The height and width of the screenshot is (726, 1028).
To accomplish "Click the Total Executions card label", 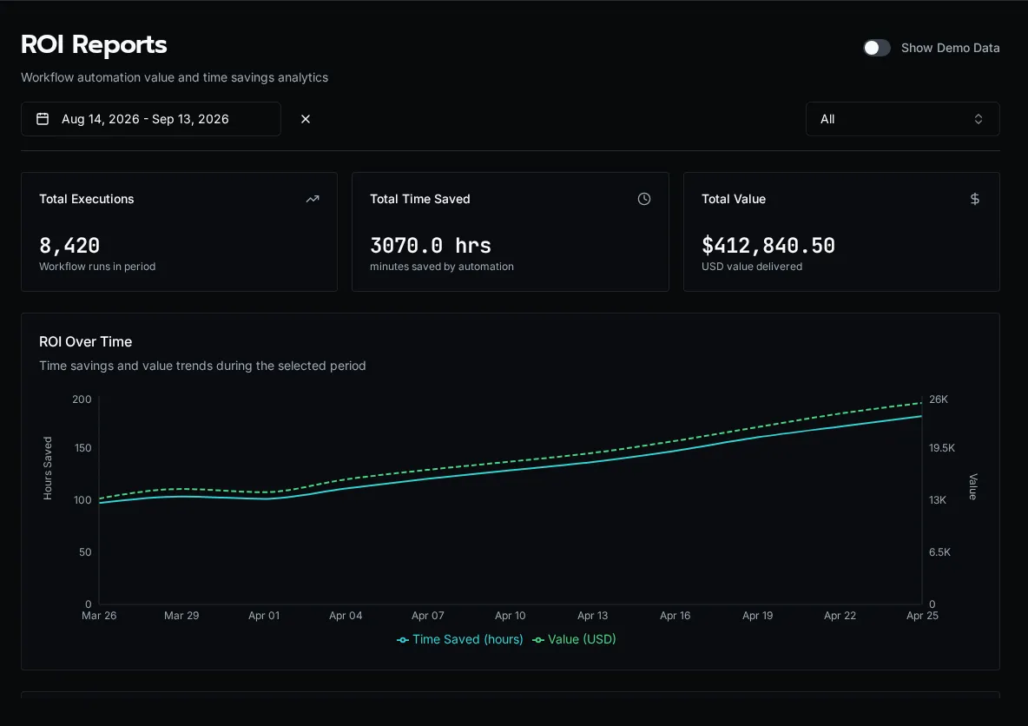I will (87, 199).
